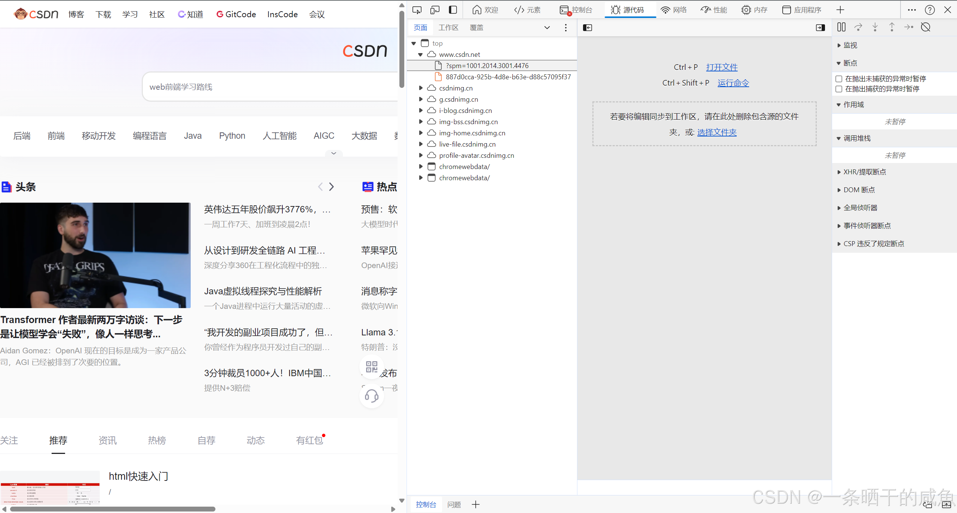Click the step over debugger icon
Viewport: 957px width, 513px height.
point(858,27)
